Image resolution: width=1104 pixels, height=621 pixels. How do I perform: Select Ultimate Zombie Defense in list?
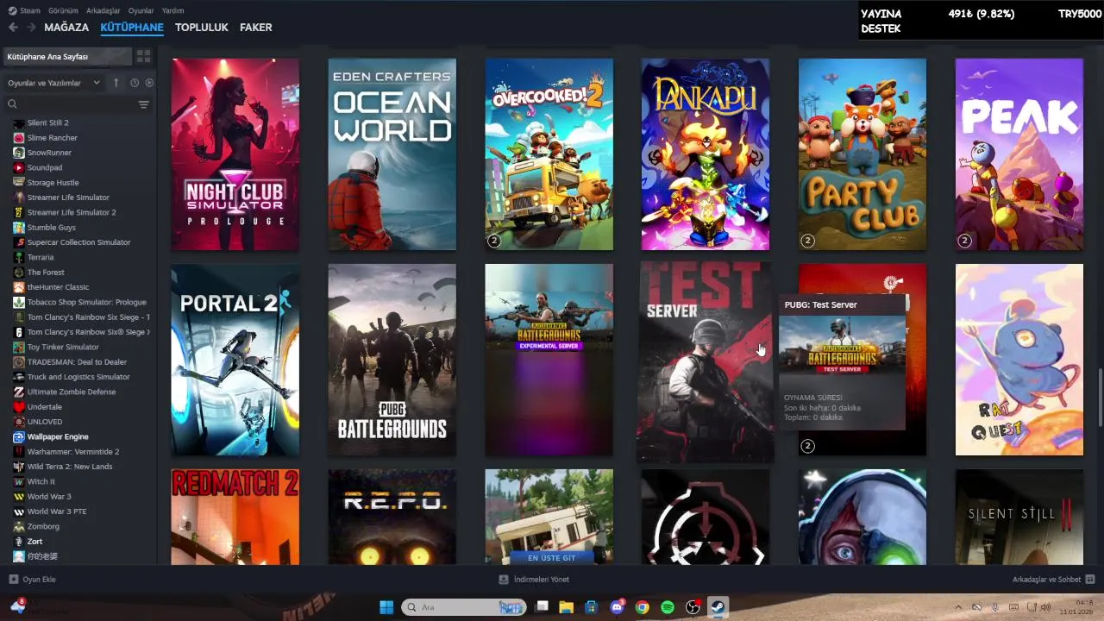pos(78,392)
